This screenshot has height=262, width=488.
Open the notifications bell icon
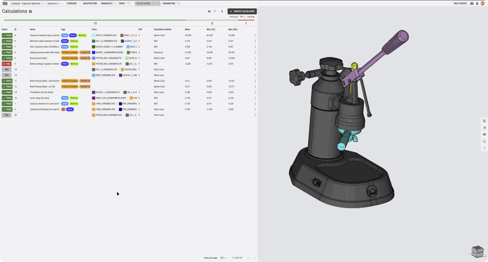477,4
